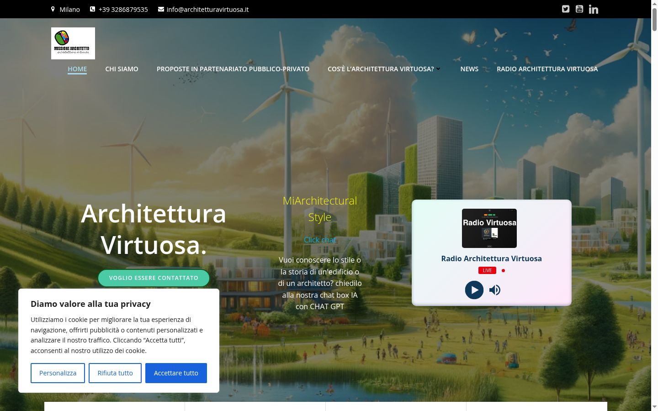
Task: Go to the Home menu item
Action: pyautogui.click(x=77, y=69)
